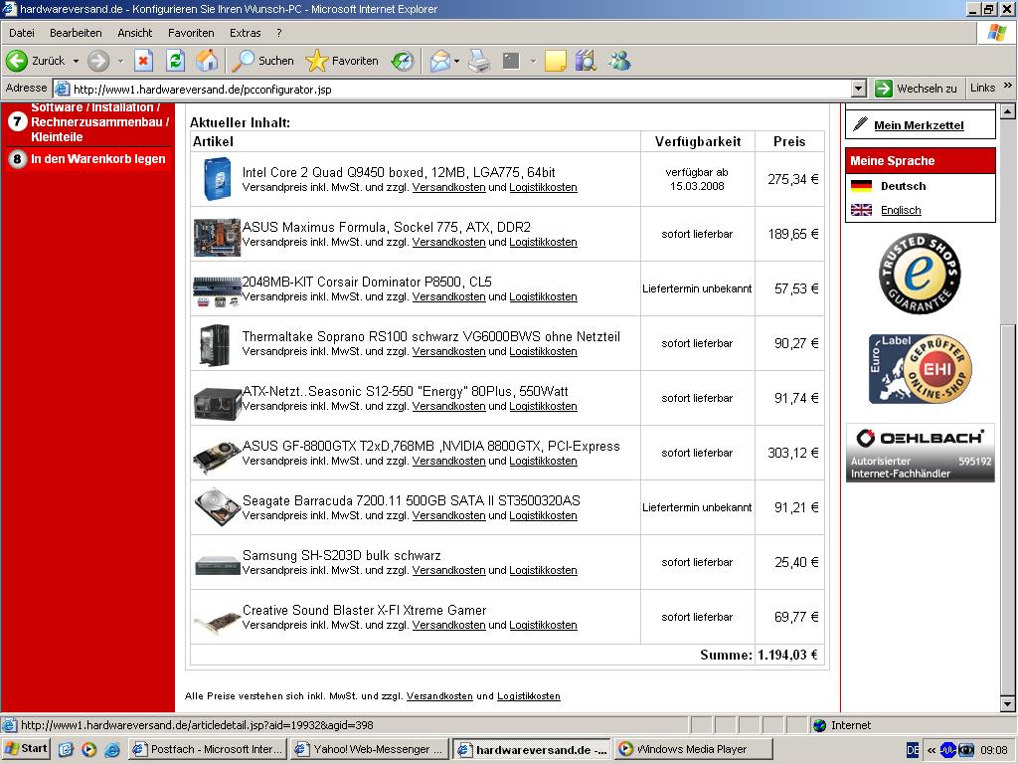This screenshot has width=1018, height=764.
Task: Switch to Yahoo! Web-Messenger taskbar window
Action: pos(370,749)
